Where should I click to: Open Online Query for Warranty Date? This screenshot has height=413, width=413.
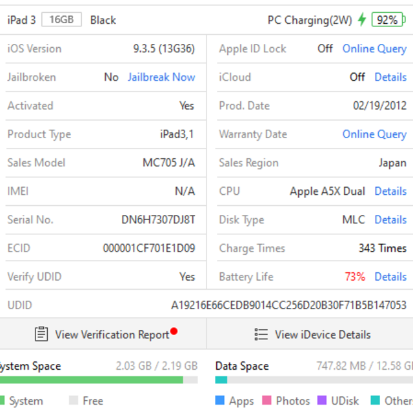coord(374,135)
